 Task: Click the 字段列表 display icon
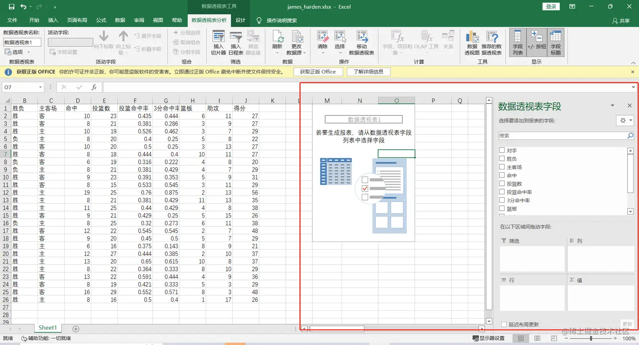(517, 42)
